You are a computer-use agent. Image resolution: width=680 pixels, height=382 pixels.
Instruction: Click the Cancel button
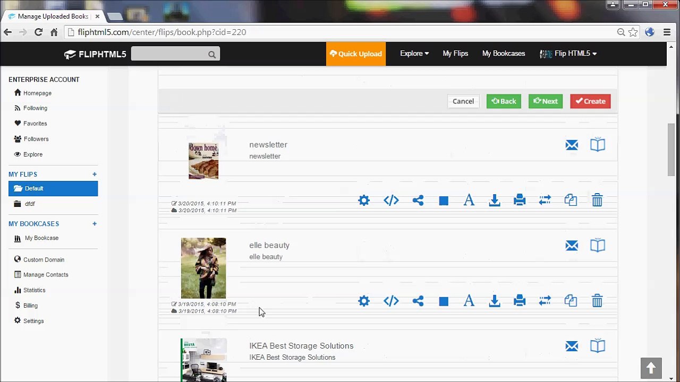coord(463,101)
